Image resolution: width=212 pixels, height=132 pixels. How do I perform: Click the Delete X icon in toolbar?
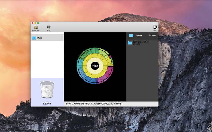click(155, 27)
